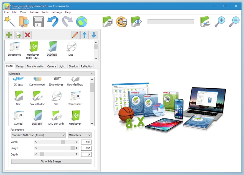Choose the Custom model option
This screenshot has width=244, height=175.
[x=37, y=82]
